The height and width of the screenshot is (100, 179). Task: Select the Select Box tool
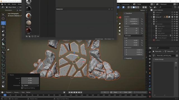point(3,15)
